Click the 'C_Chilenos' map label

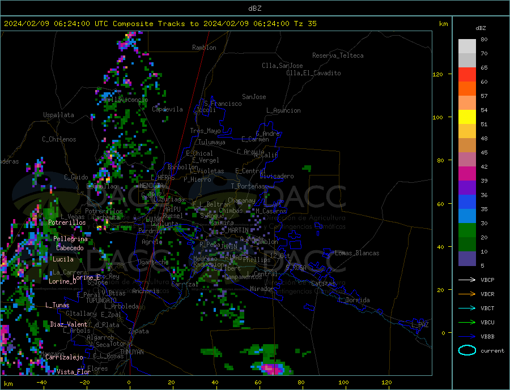(59, 139)
